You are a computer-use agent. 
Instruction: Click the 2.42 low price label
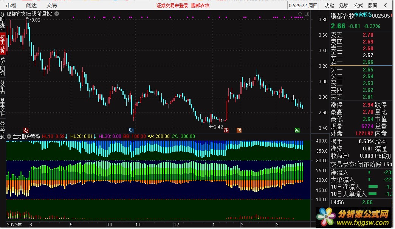pos(218,127)
